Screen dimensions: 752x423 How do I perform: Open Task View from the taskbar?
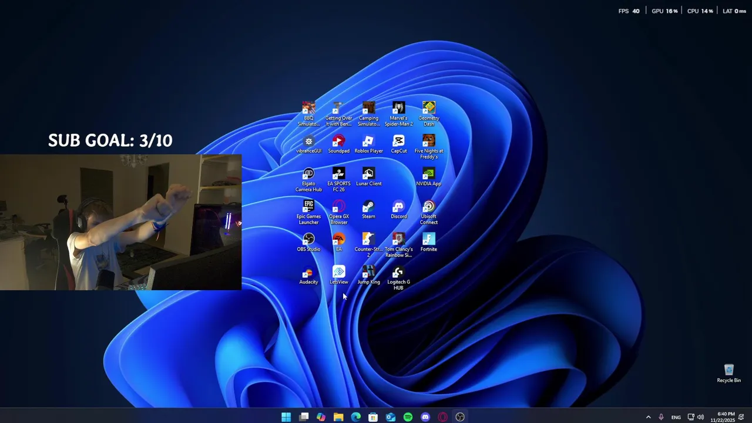304,417
